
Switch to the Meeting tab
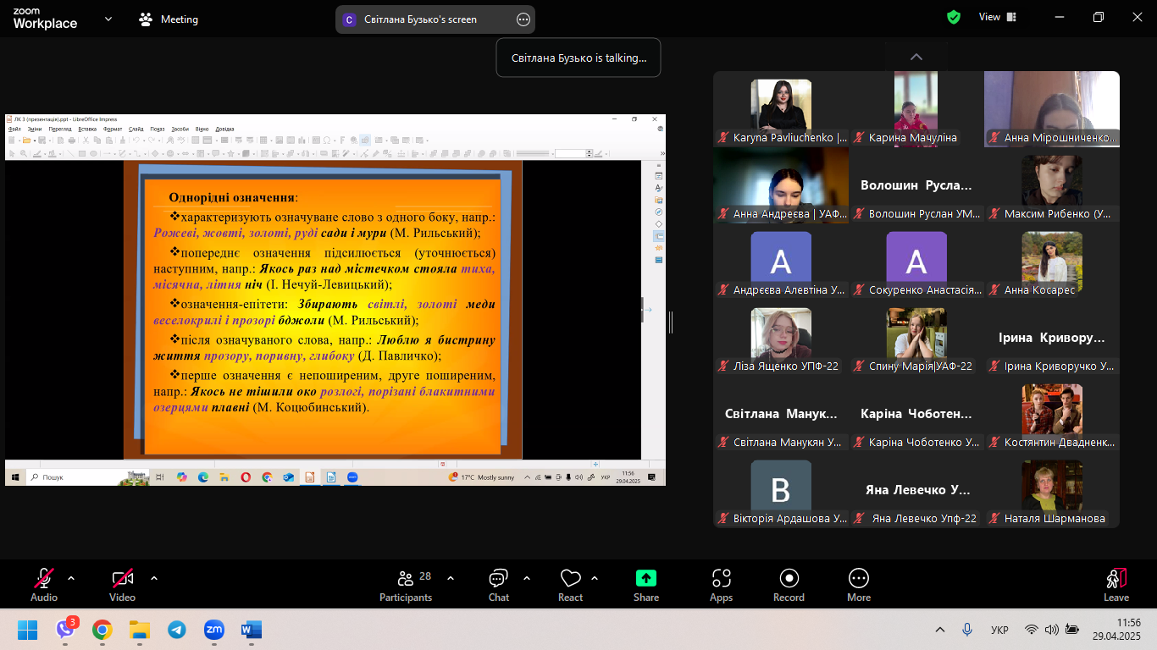click(x=169, y=19)
